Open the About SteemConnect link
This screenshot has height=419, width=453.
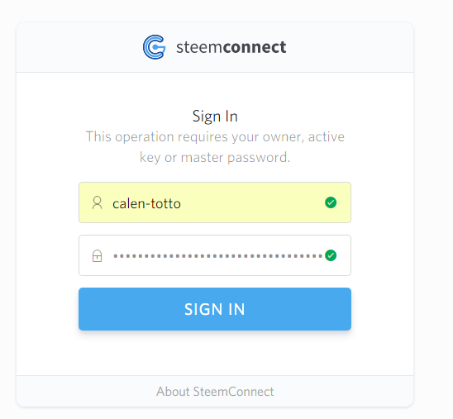[215, 392]
